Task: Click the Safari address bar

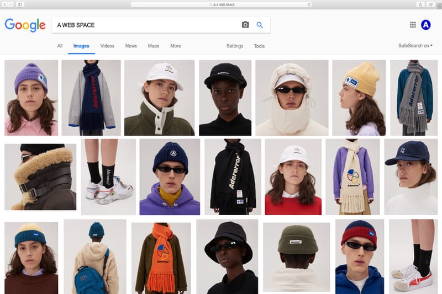Action: coord(221,4)
